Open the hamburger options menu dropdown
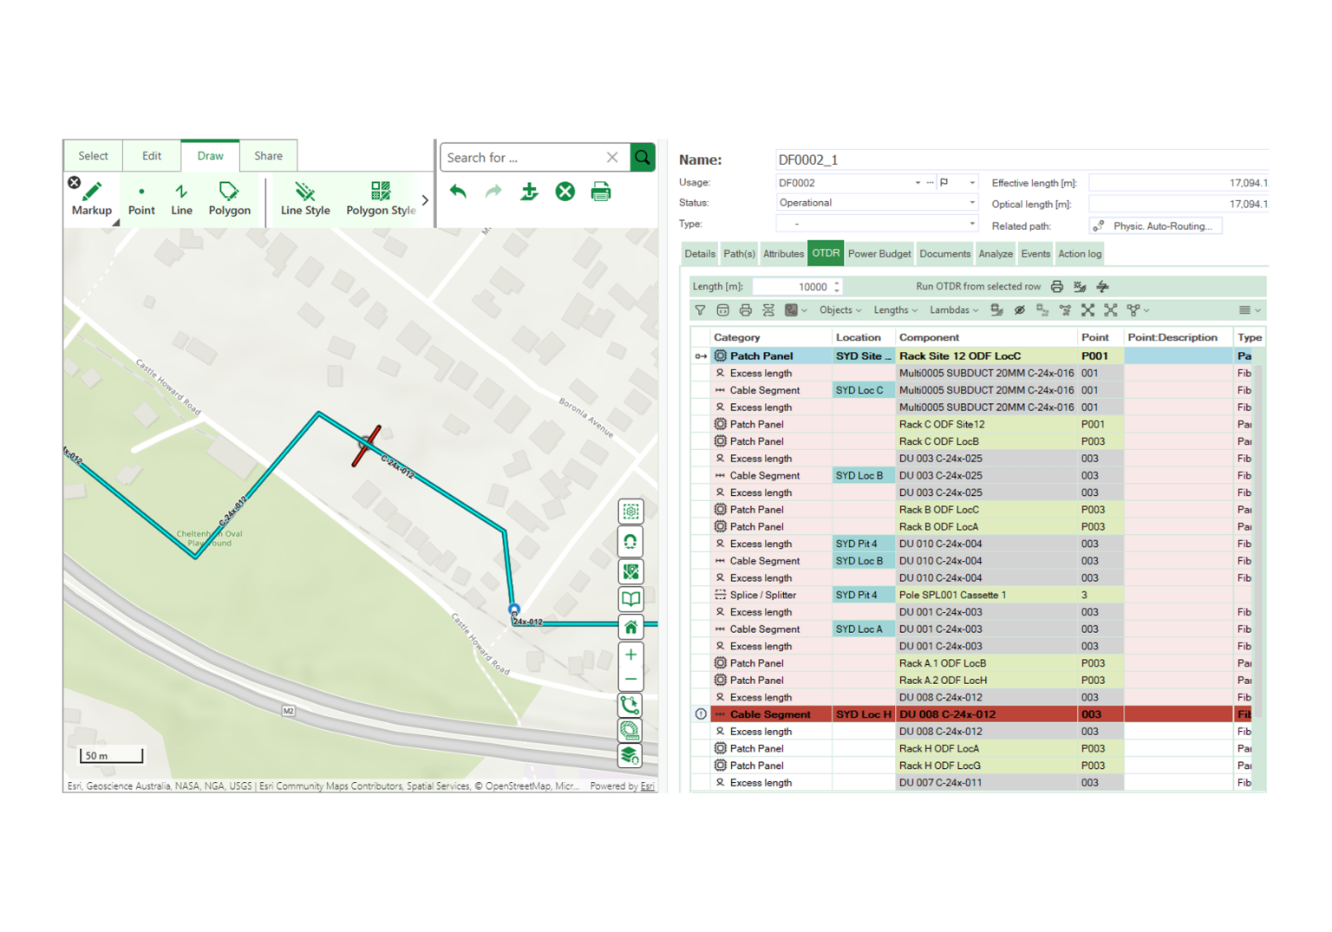 tap(1249, 310)
